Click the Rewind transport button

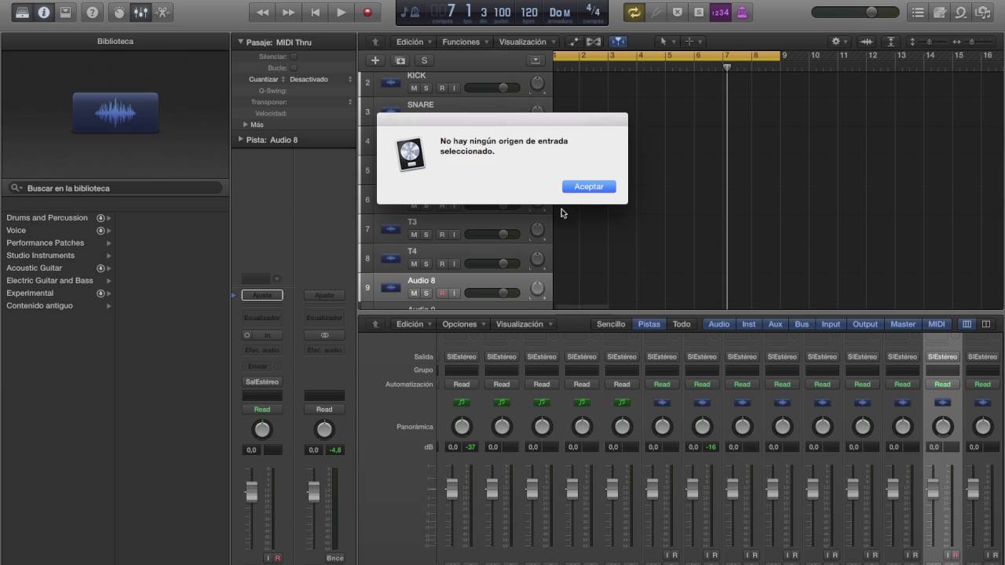click(x=262, y=13)
